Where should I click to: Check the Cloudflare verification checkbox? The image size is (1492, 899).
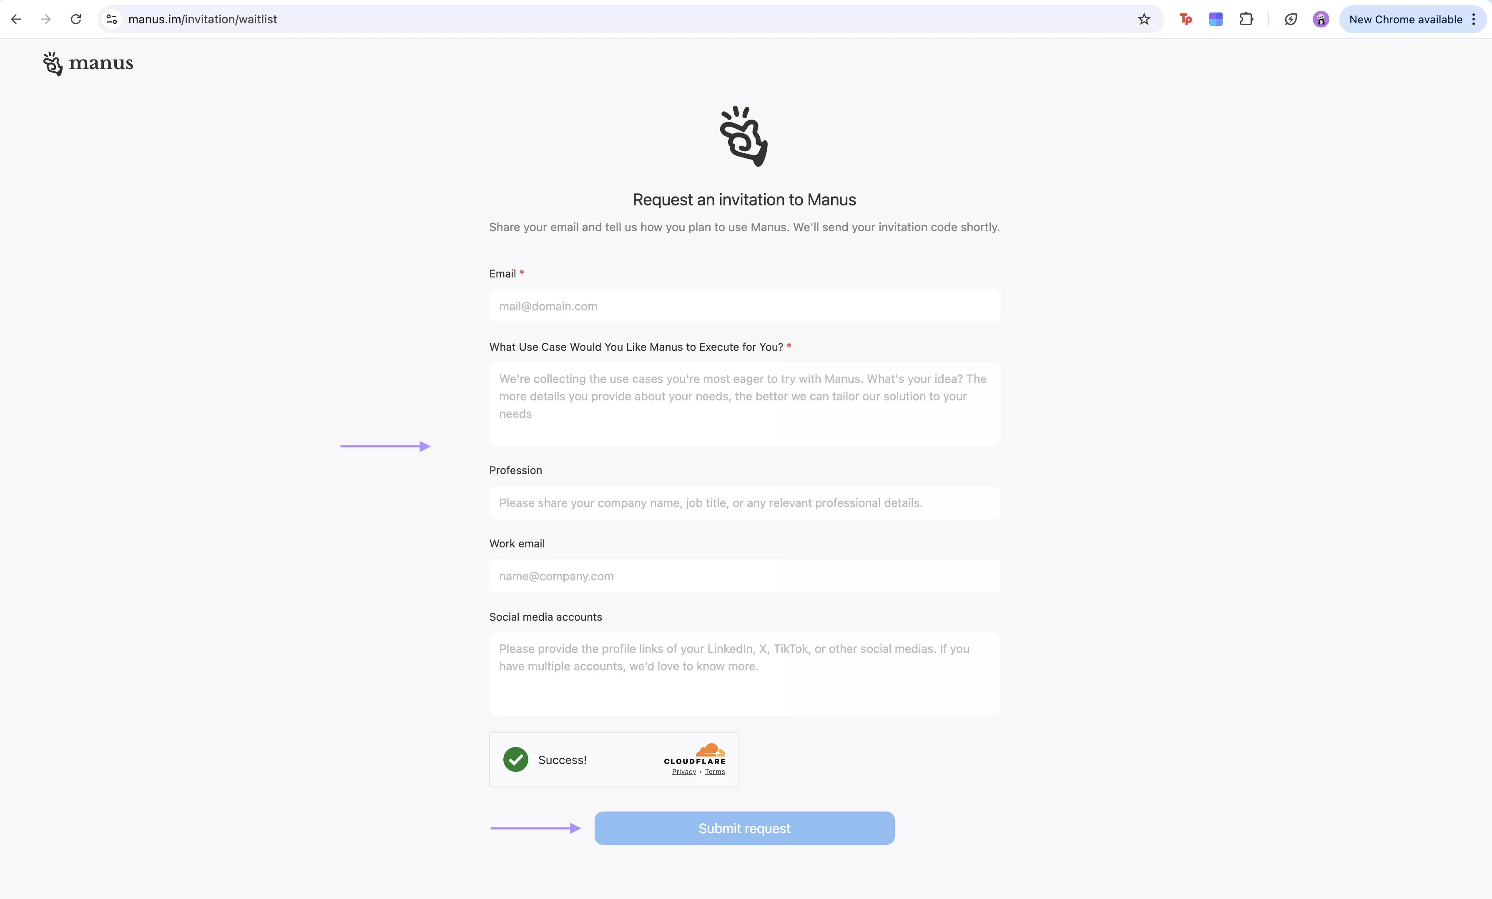point(515,760)
